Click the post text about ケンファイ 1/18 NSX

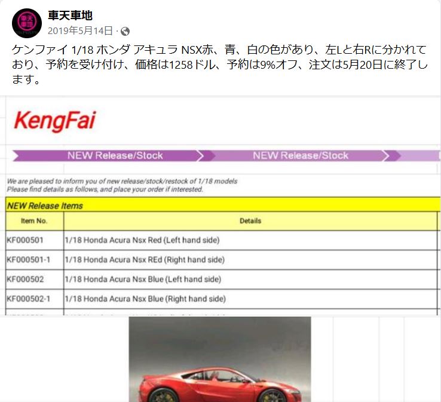click(x=220, y=64)
